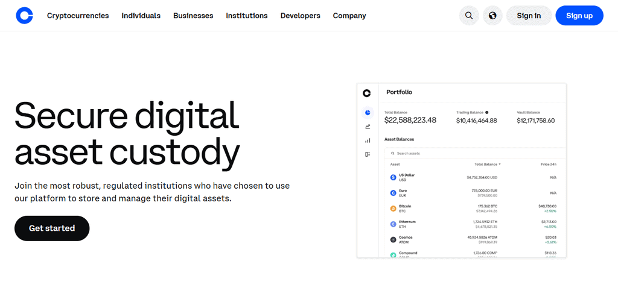Click the Portfolio heading in preview

pos(400,92)
